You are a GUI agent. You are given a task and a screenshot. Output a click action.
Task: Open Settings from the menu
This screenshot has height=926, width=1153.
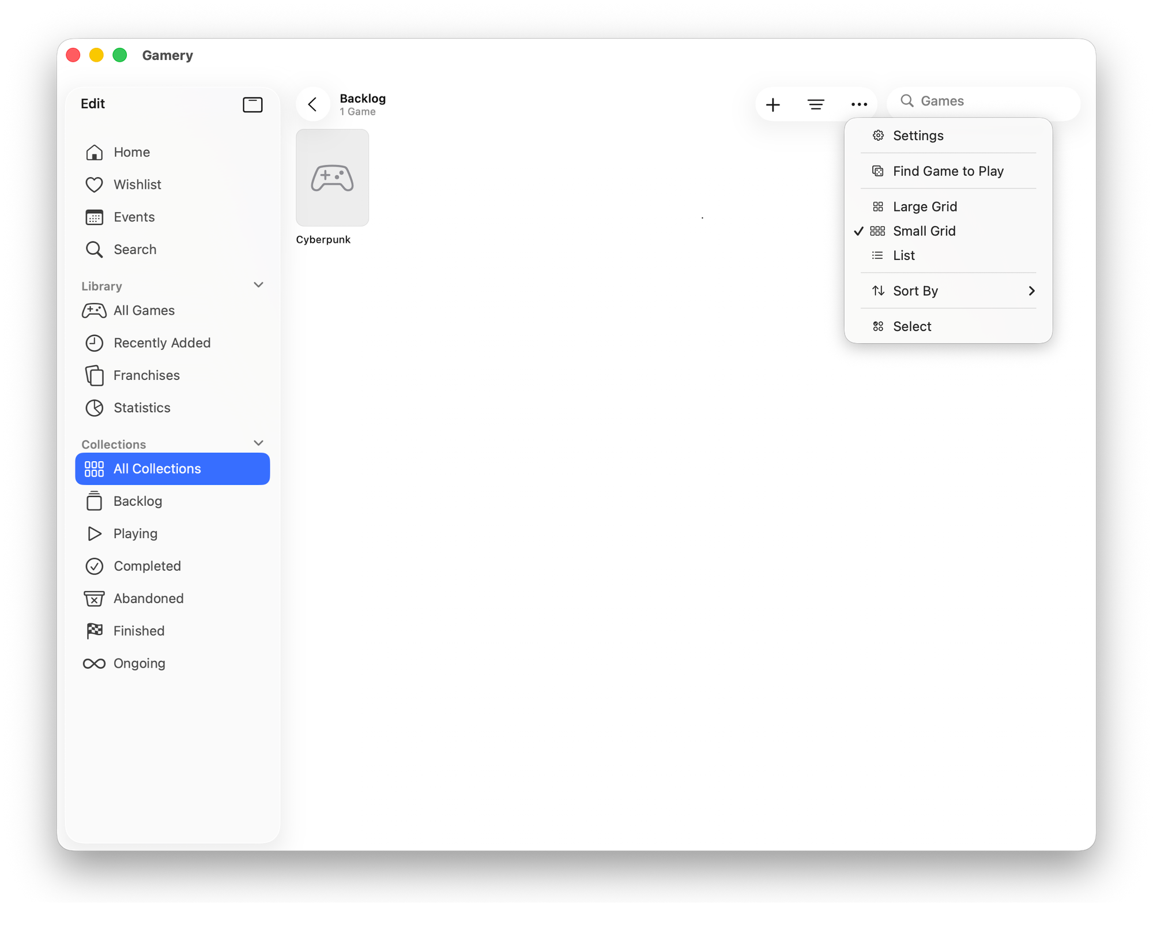(918, 135)
